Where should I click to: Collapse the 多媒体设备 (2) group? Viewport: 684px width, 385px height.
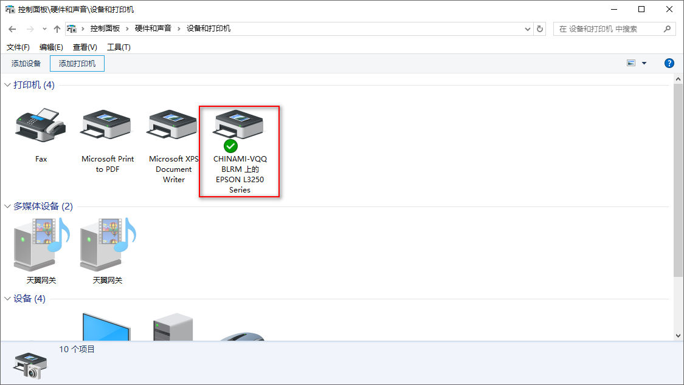[7, 206]
